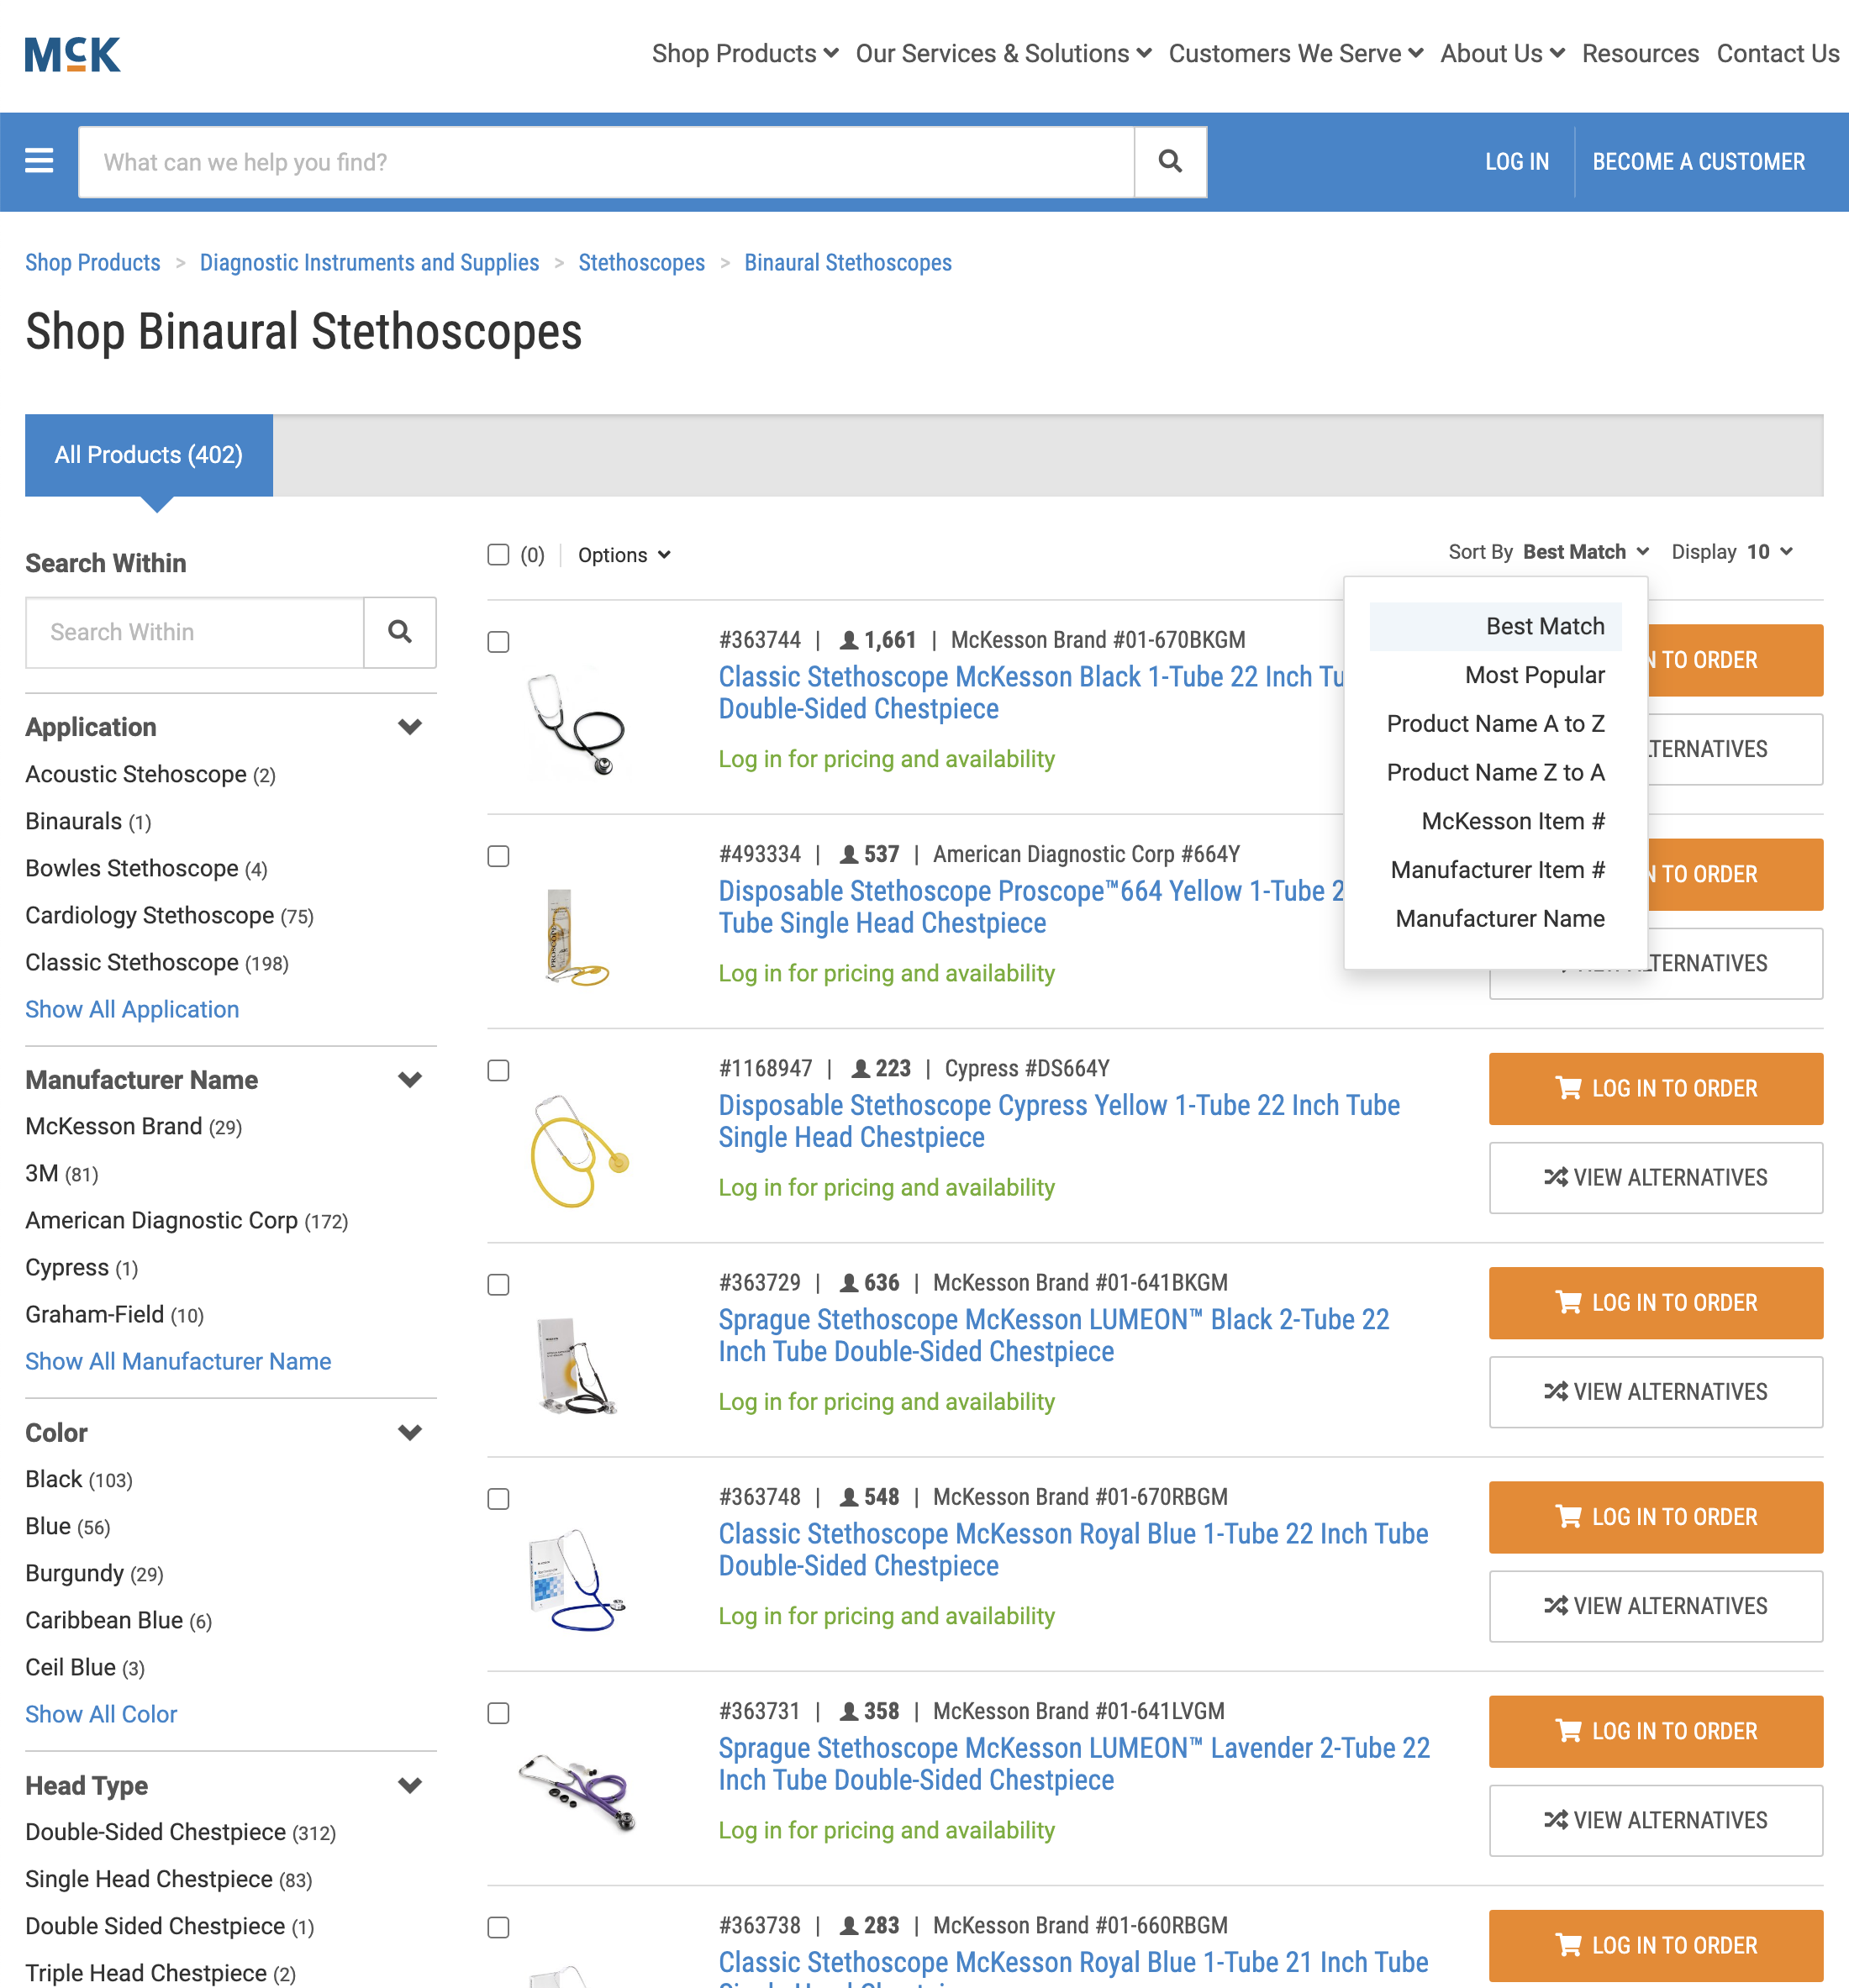Click inside the Search Within text field
Viewport: 1849px width, 1988px height.
[x=194, y=633]
